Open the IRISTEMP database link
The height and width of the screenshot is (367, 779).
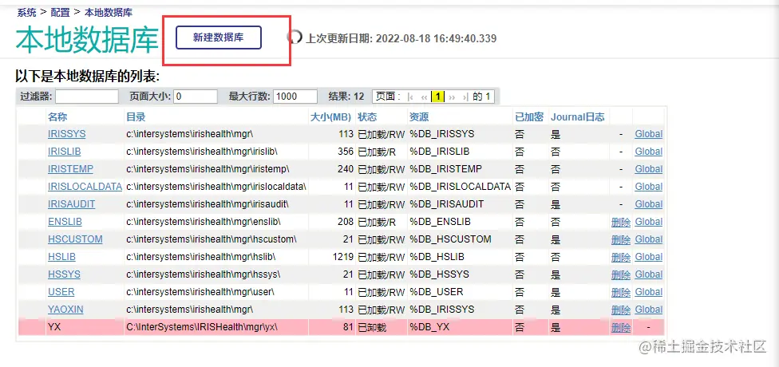pyautogui.click(x=70, y=169)
